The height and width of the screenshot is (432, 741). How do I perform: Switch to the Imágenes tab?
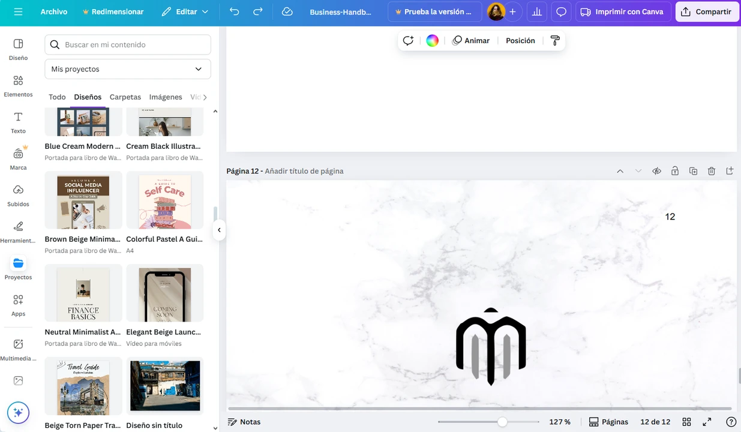click(x=166, y=97)
